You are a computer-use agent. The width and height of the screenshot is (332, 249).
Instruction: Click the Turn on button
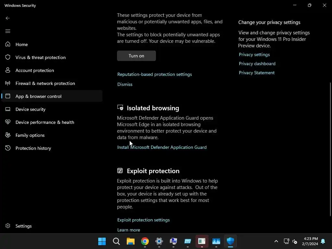pyautogui.click(x=136, y=56)
